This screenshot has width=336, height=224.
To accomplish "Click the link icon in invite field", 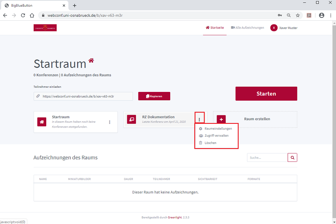I will tap(38, 96).
